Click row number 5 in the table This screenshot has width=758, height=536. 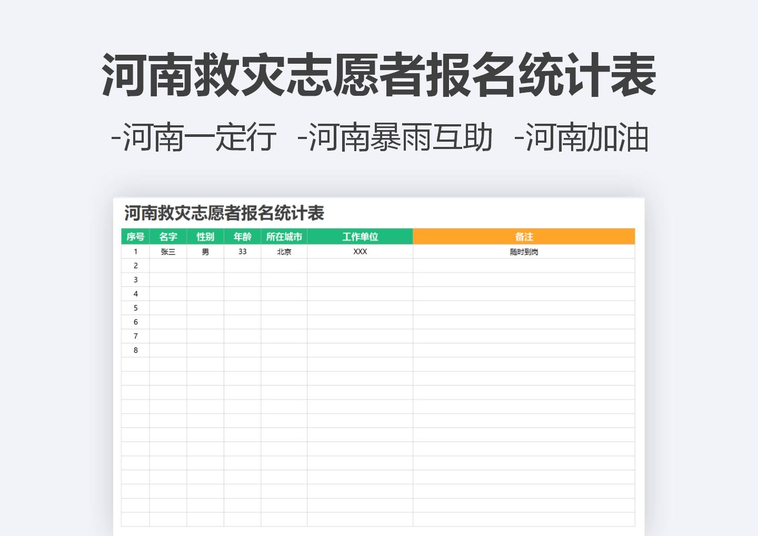(x=135, y=307)
